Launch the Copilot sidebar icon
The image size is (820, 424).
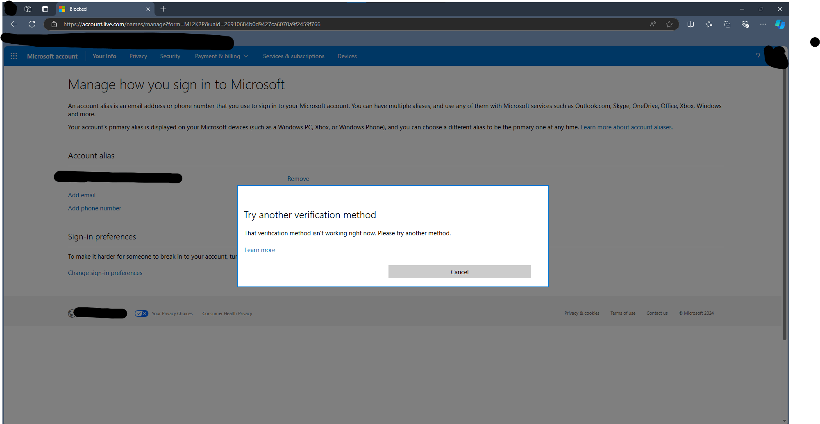[x=780, y=24]
